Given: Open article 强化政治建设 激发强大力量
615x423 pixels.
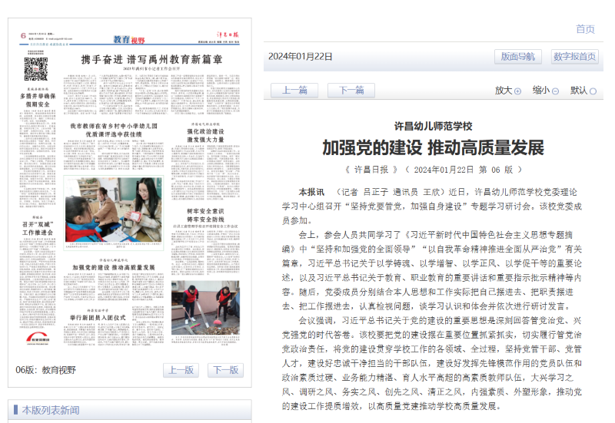Looking at the screenshot, I should coord(204,136).
